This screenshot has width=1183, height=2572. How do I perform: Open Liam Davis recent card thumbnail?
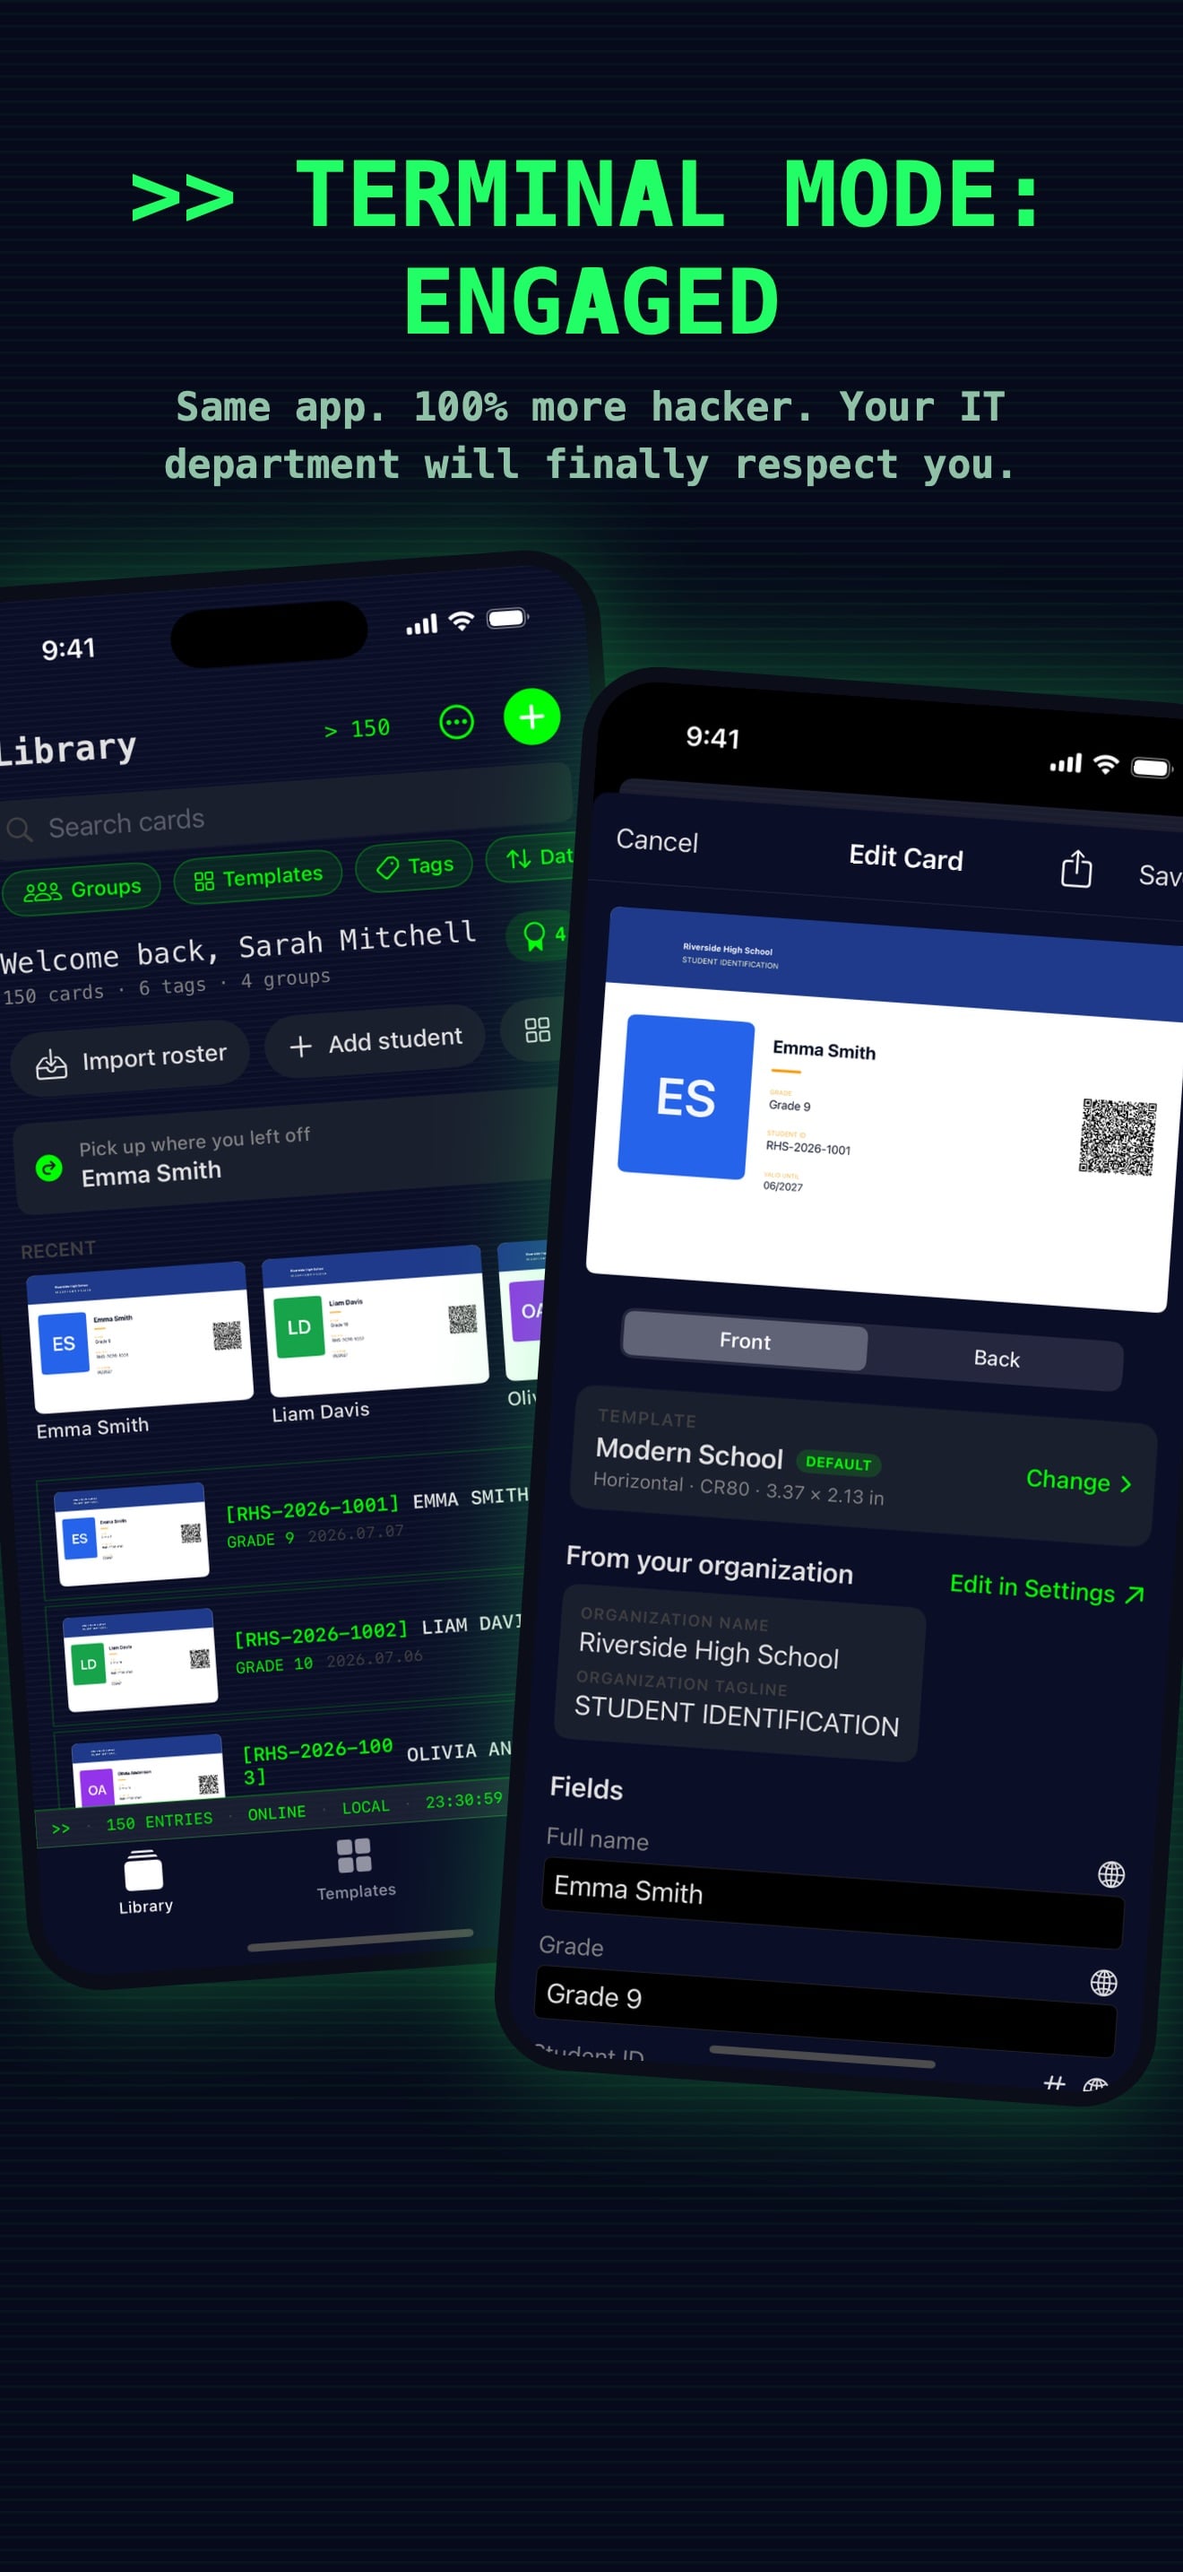376,1320
